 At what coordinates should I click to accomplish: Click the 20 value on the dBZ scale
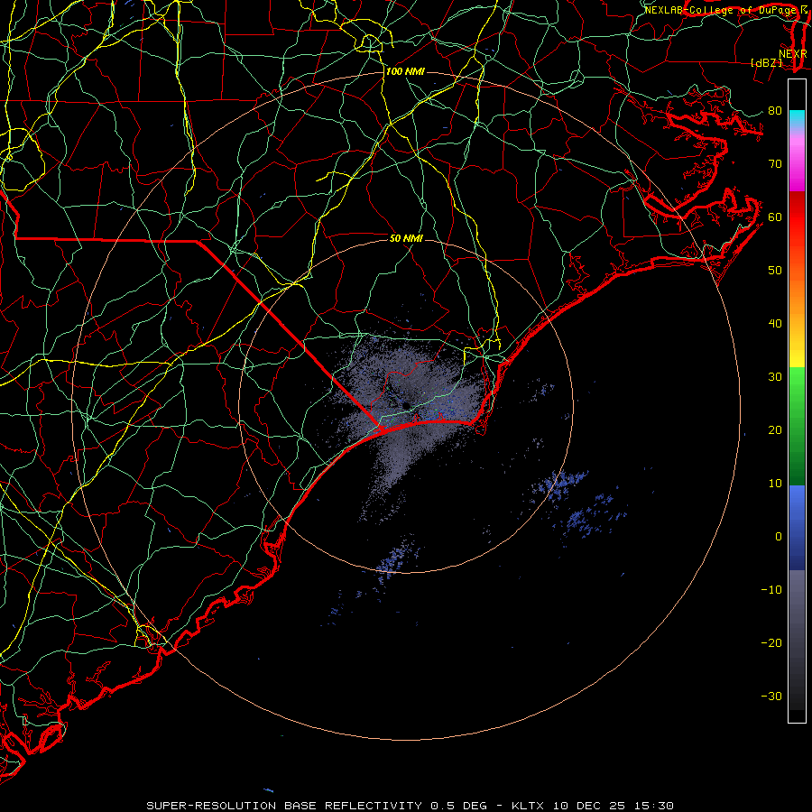coord(775,430)
